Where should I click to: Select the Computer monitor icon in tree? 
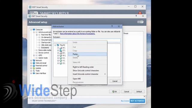tap(34, 29)
